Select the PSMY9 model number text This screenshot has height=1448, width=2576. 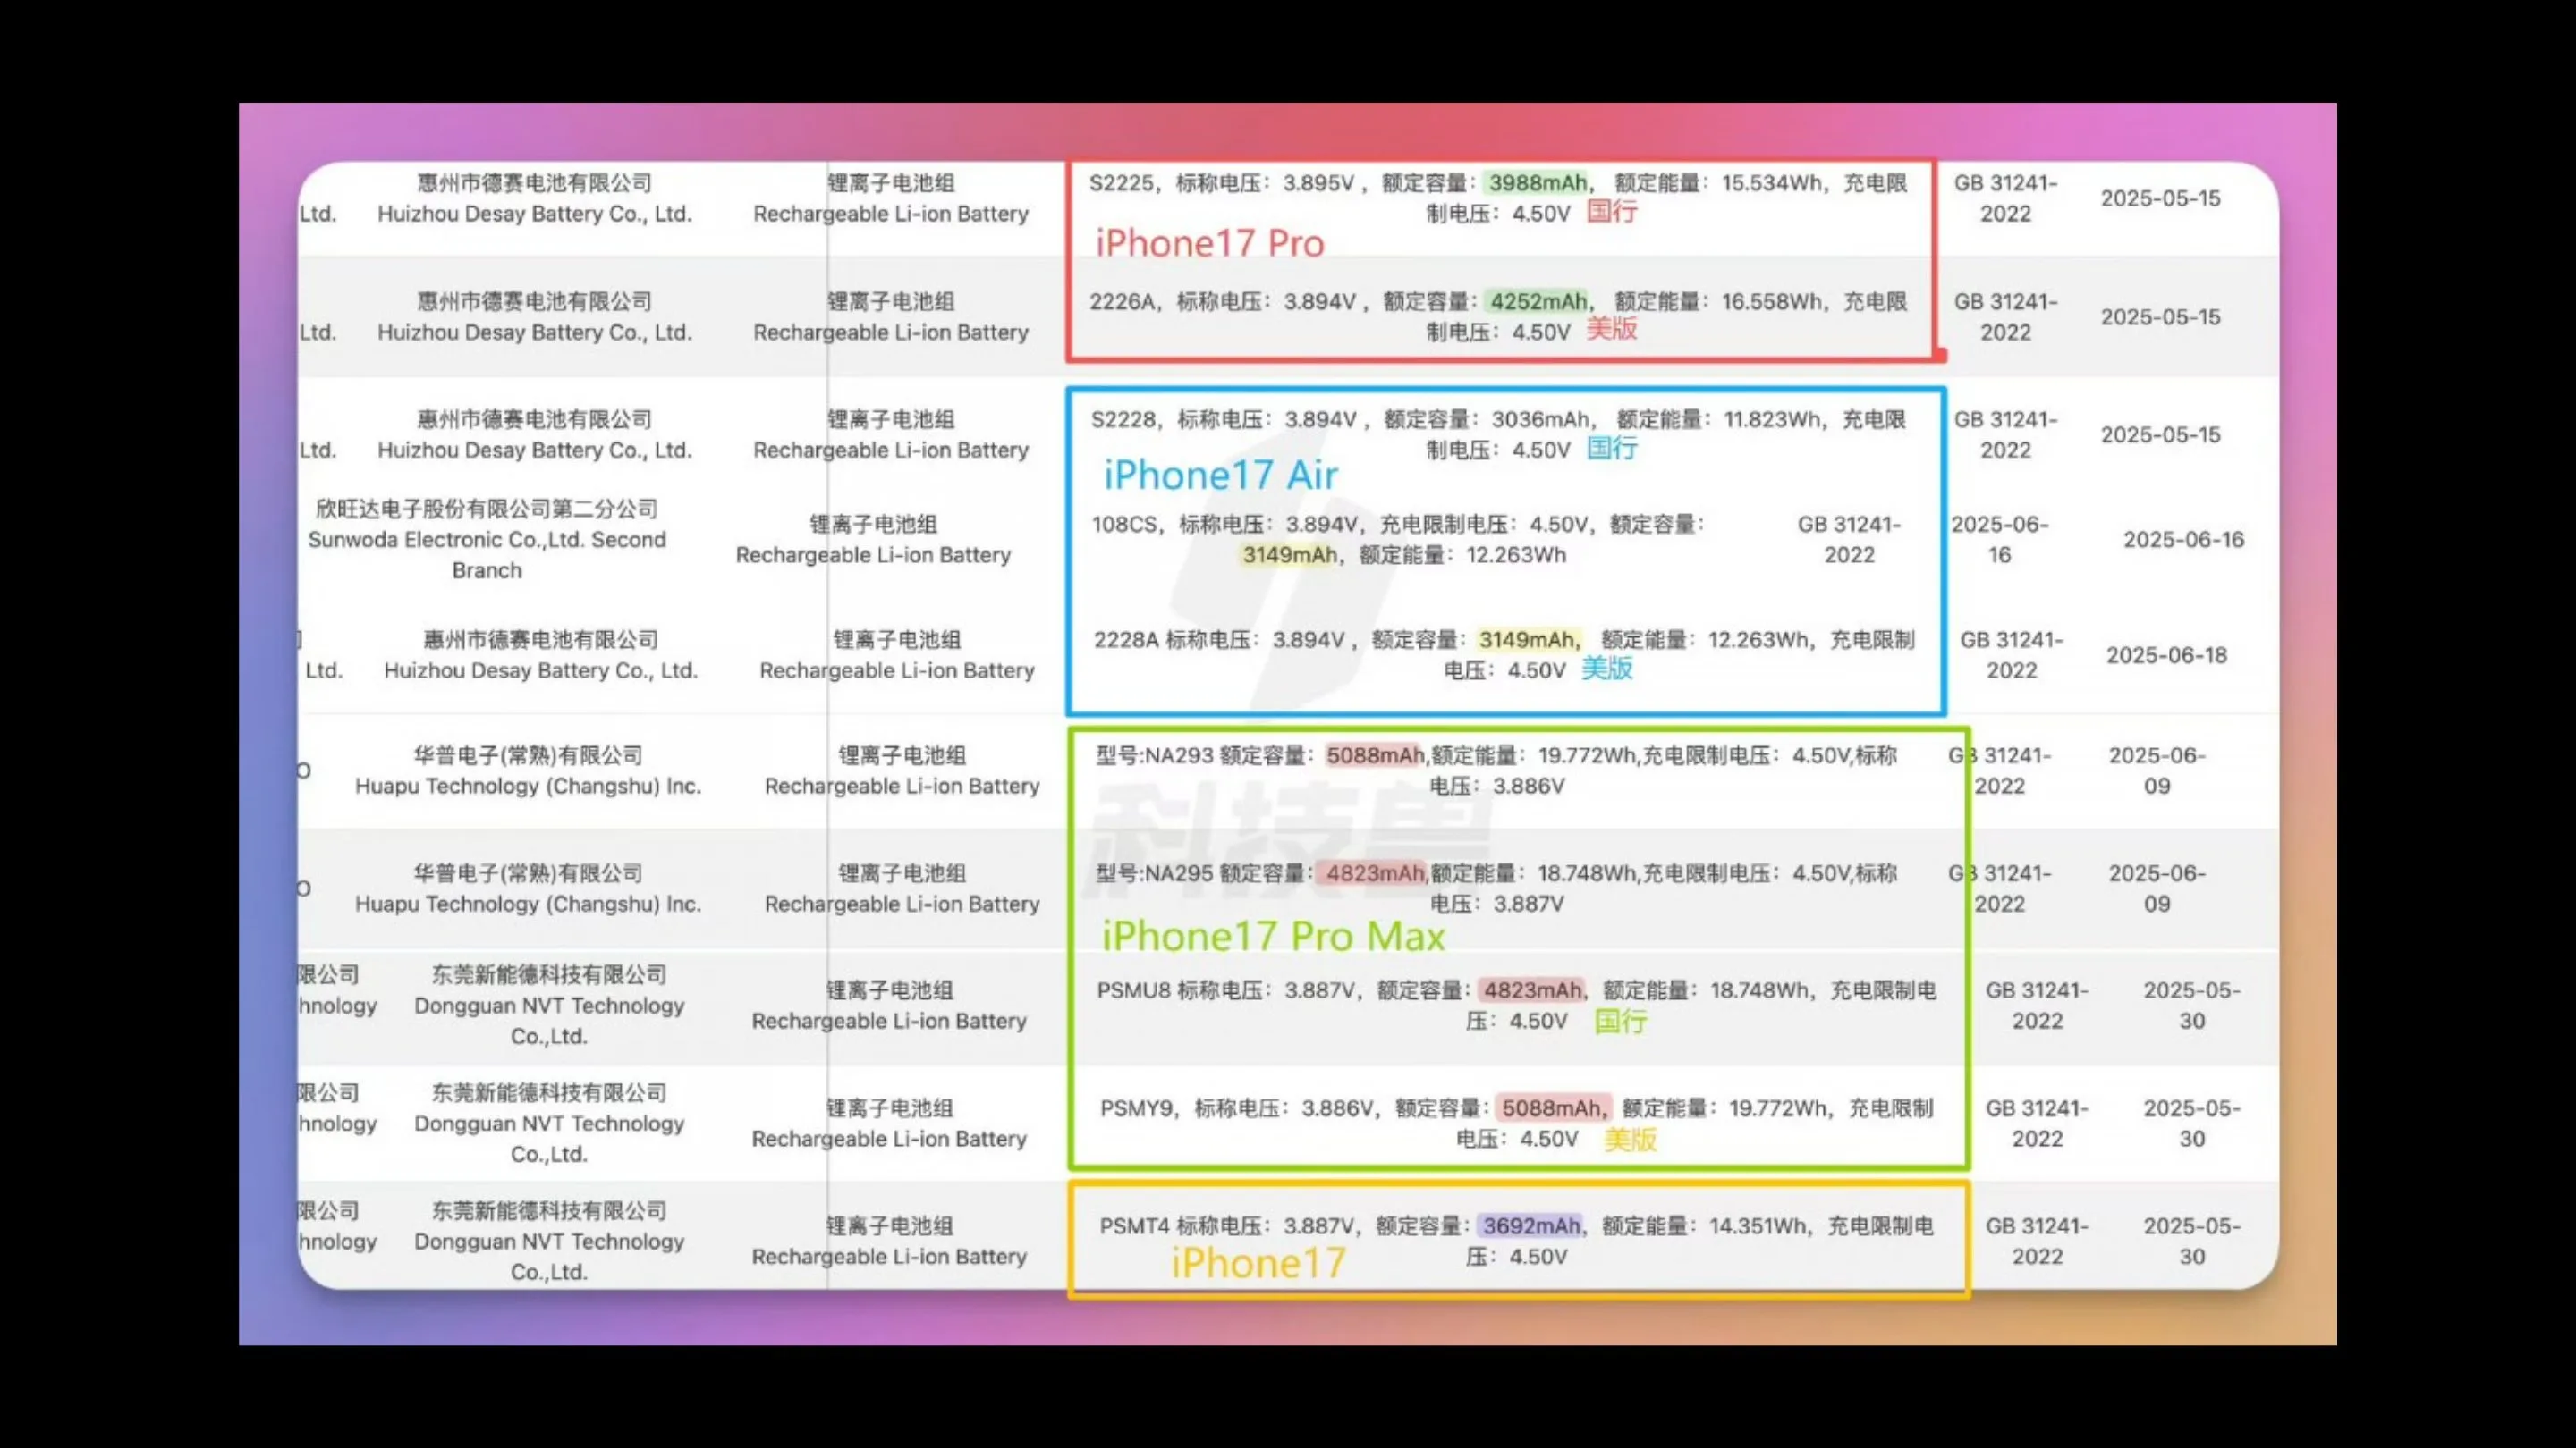(x=1135, y=1107)
